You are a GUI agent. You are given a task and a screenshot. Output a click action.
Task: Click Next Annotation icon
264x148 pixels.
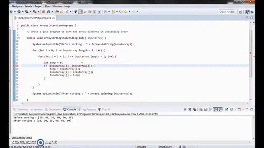tap(105, 12)
